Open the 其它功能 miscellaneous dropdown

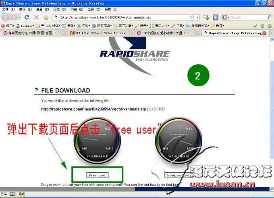(x=123, y=26)
